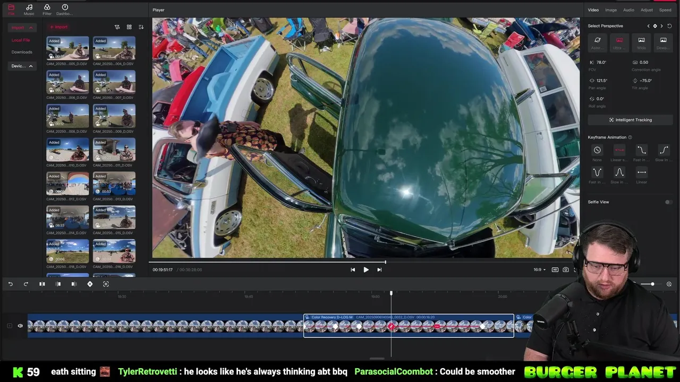Choose the Ultra wide perspective preset
The width and height of the screenshot is (680, 382).
point(619,42)
